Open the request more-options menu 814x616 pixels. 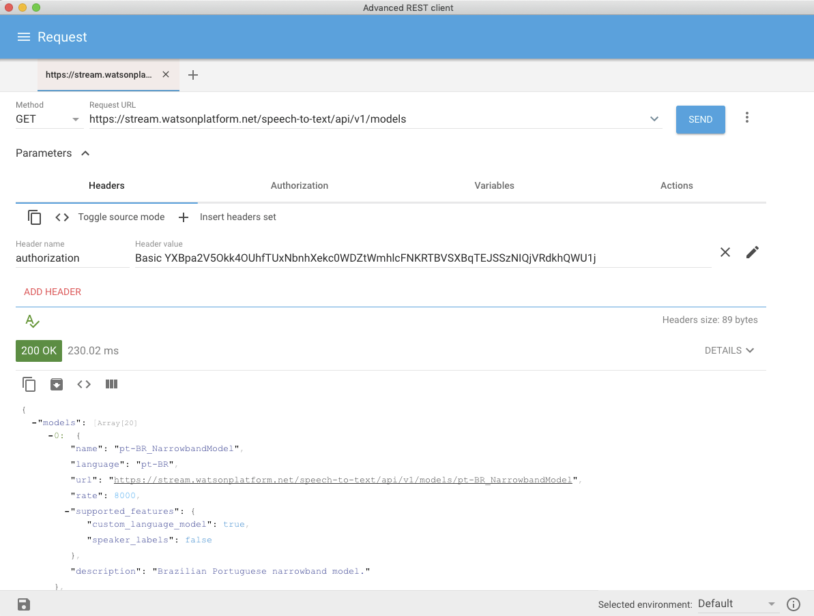tap(747, 118)
